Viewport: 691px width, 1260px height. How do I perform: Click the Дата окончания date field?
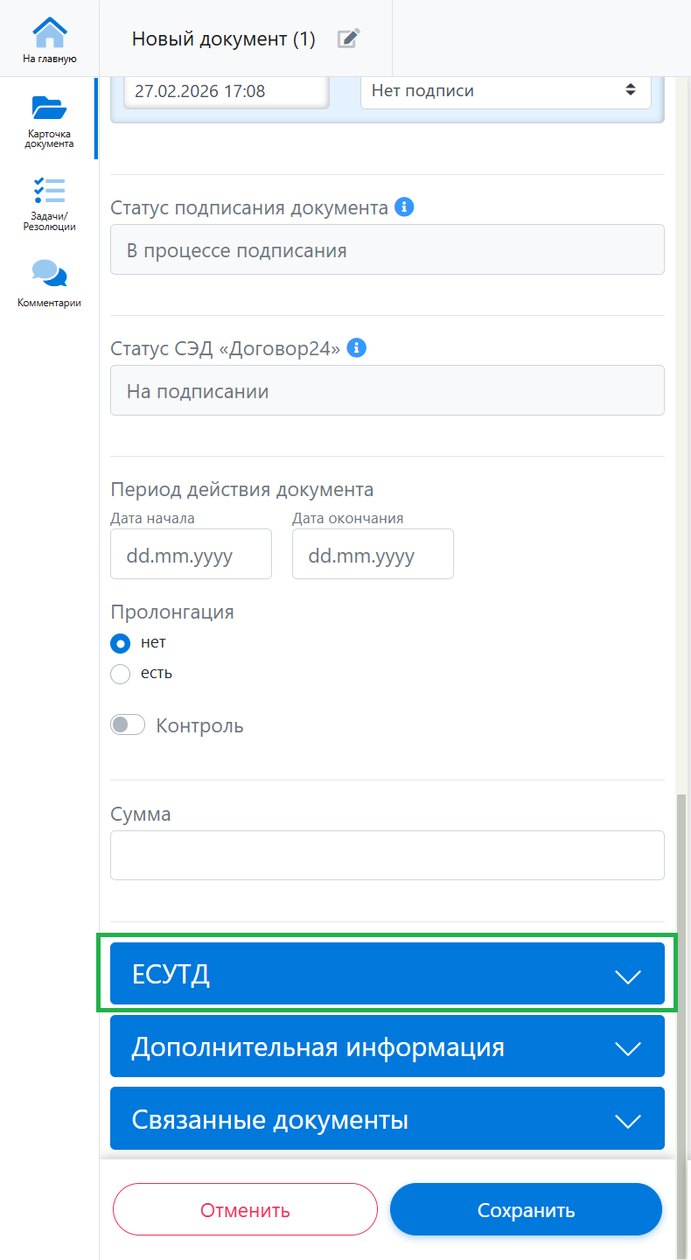point(373,555)
